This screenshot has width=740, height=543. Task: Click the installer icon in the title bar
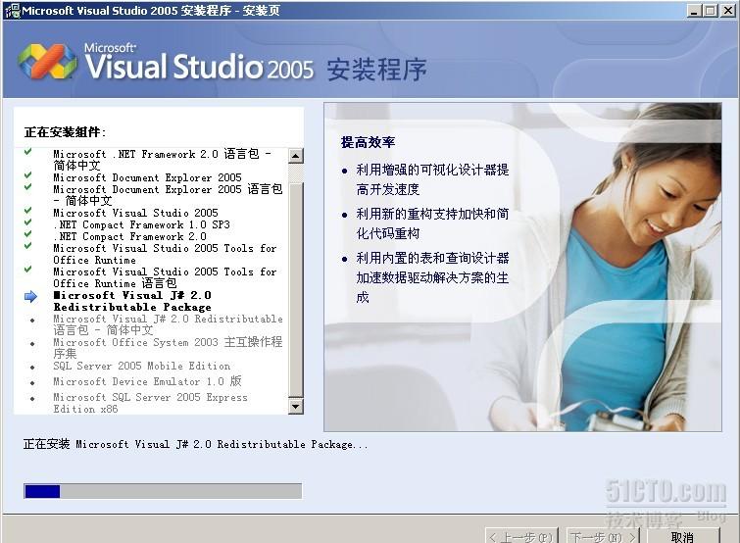tap(12, 11)
